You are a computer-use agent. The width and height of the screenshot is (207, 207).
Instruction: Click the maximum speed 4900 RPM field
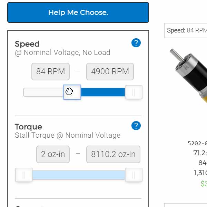click(110, 71)
